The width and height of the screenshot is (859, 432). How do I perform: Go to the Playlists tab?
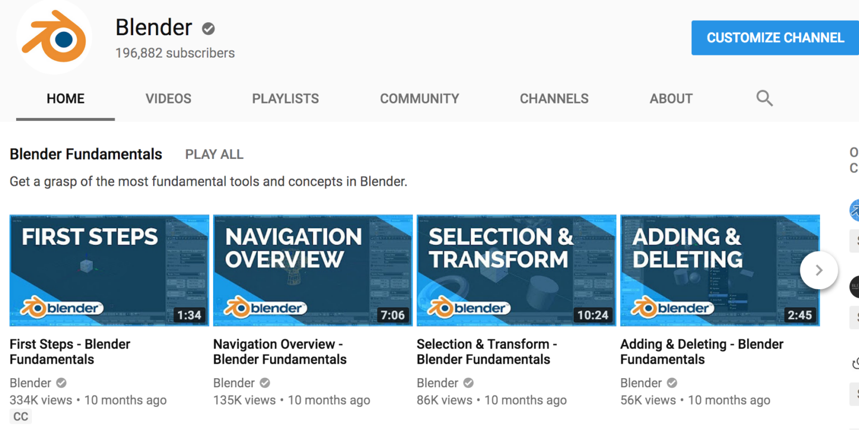click(x=285, y=98)
